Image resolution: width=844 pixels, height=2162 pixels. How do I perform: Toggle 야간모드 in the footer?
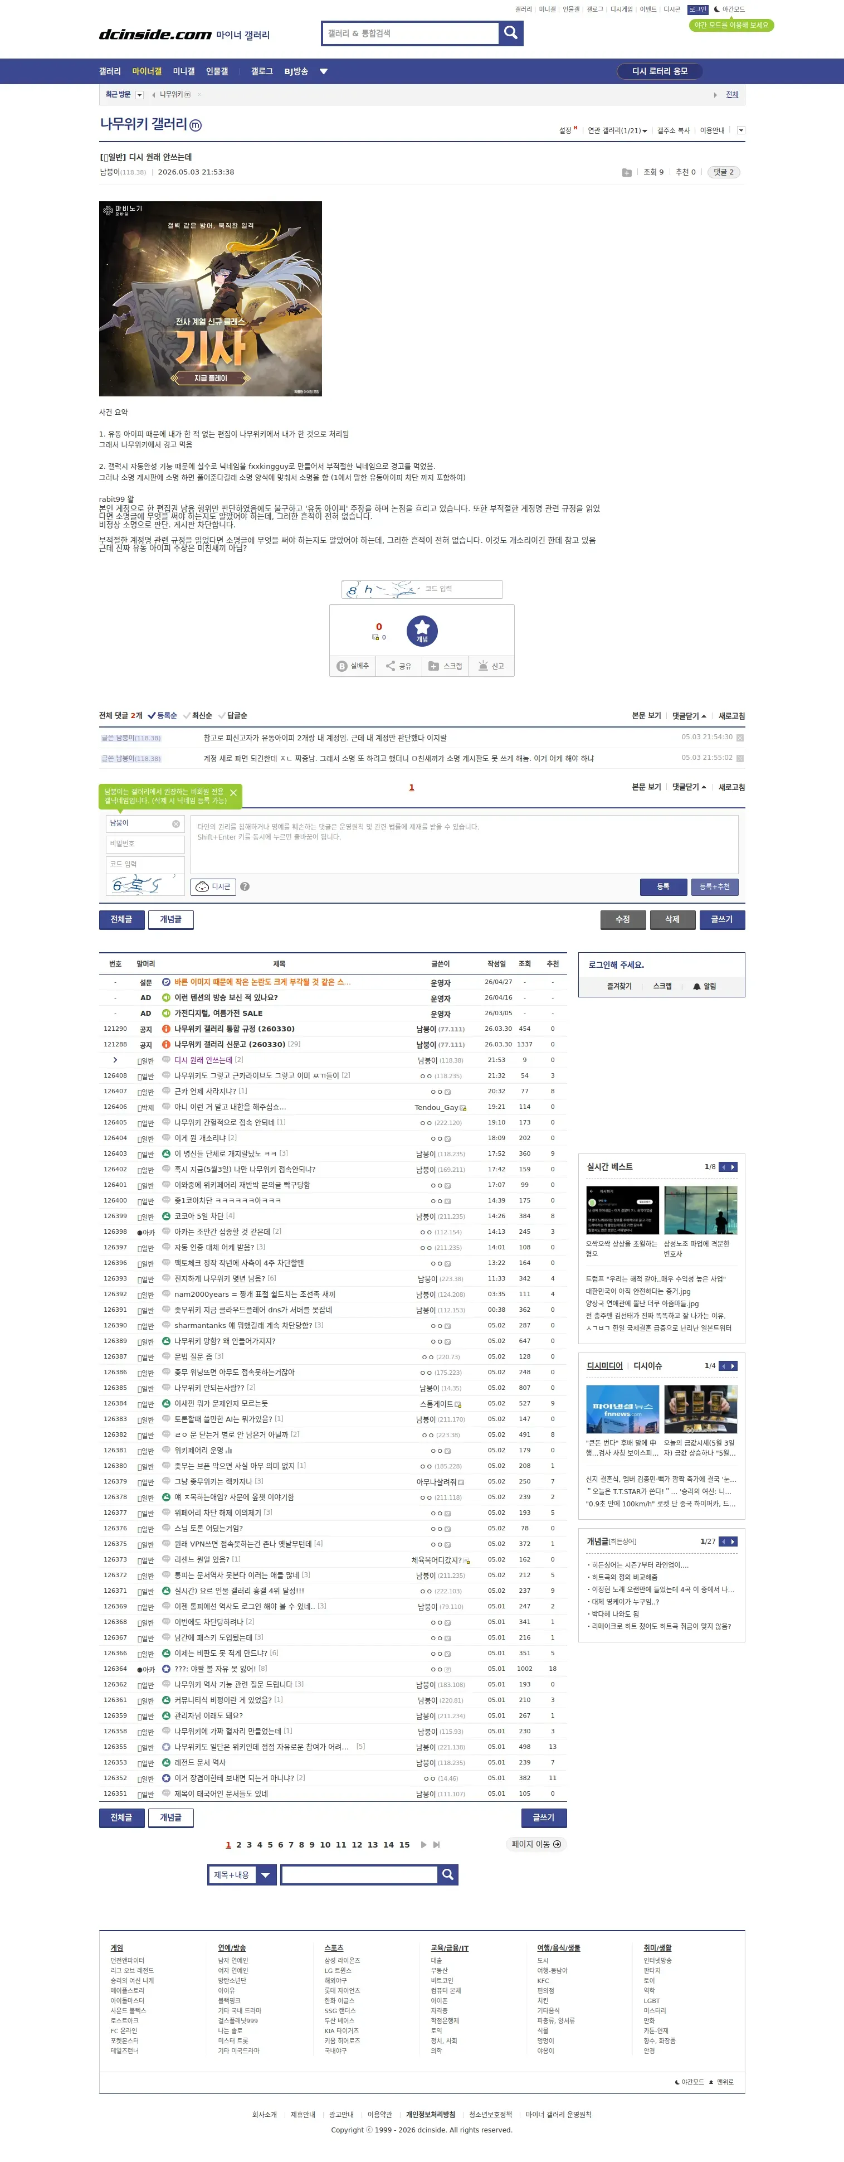(x=690, y=2081)
